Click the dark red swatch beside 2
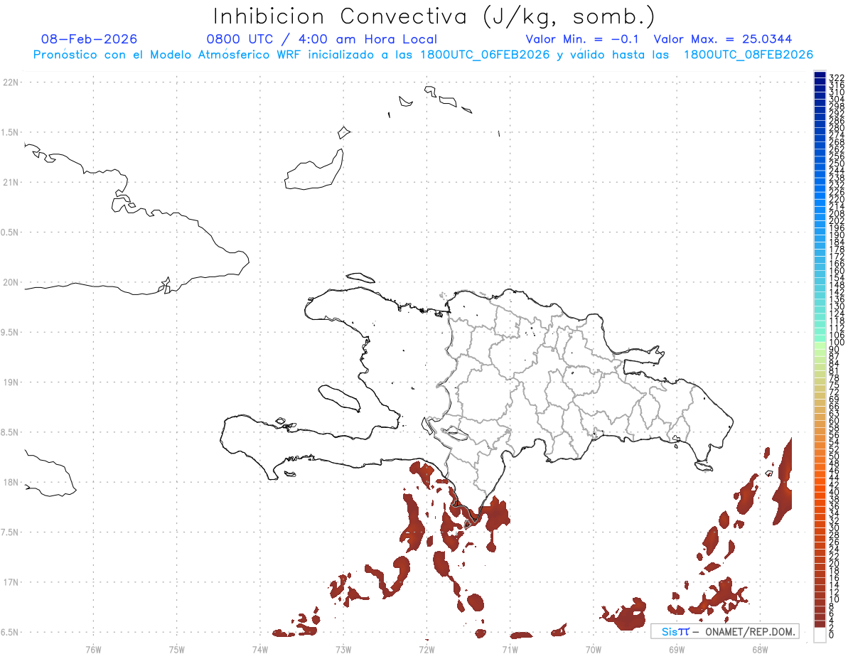Viewport: 853px width, 659px height. tap(820, 623)
